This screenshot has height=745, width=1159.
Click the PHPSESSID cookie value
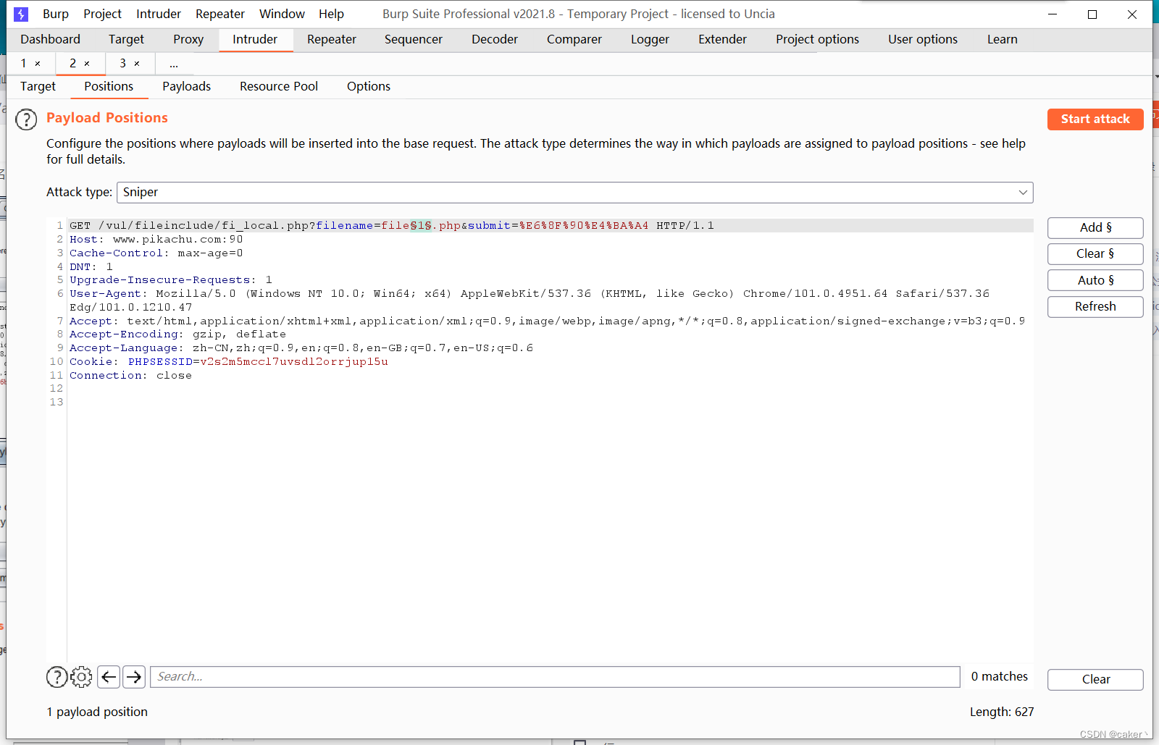[x=294, y=362]
